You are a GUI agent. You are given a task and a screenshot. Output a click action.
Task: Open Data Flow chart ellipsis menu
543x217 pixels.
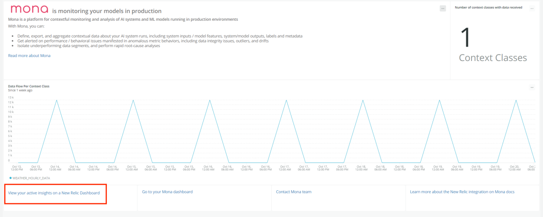[x=533, y=87]
